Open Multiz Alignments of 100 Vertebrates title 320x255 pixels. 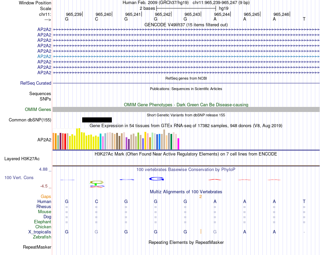(x=186, y=192)
